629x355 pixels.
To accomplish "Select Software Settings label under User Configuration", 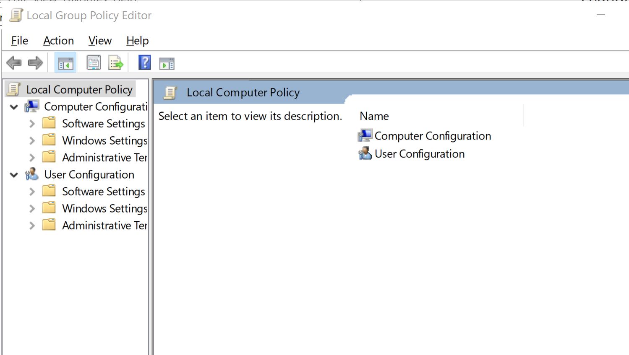I will pos(104,191).
